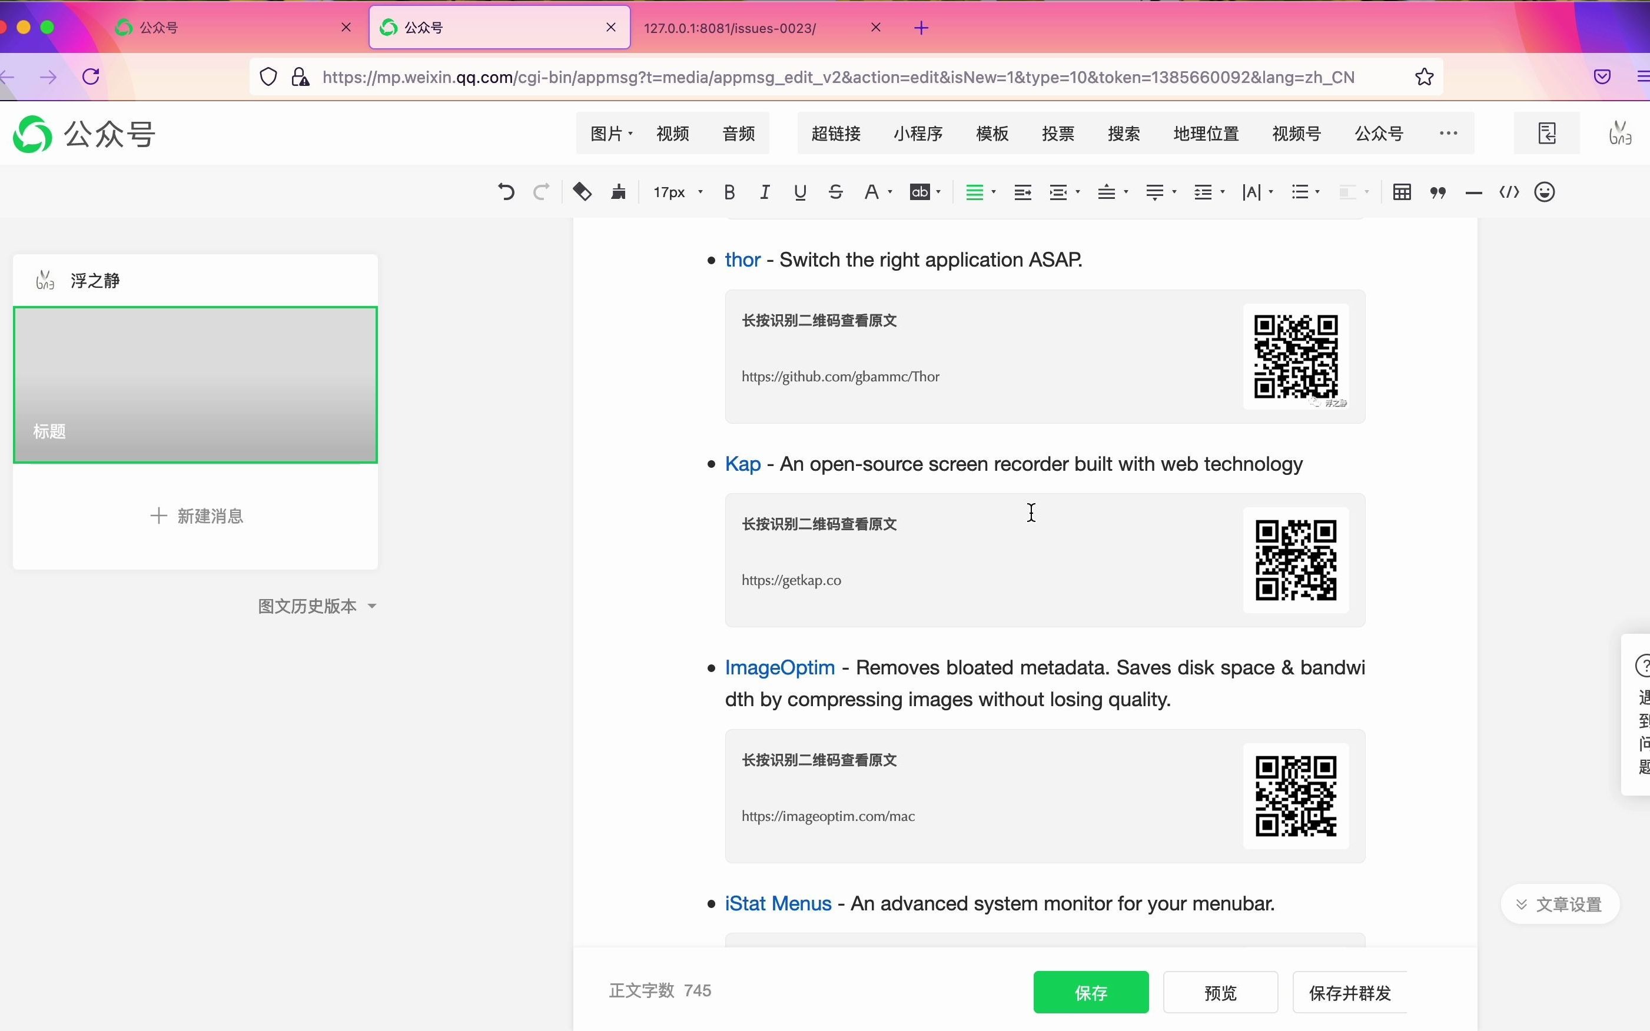Image resolution: width=1650 pixels, height=1031 pixels.
Task: Click the Underline formatting icon
Action: pyautogui.click(x=799, y=191)
